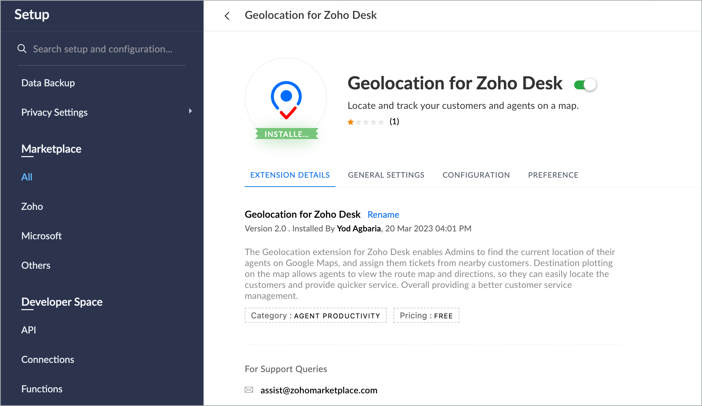Viewport: 702px width, 406px height.
Task: Click the installer name Yod Agbaria
Action: pos(359,229)
